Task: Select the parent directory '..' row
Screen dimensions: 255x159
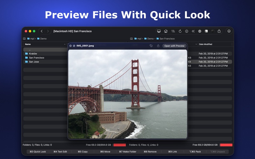Action: (45, 50)
